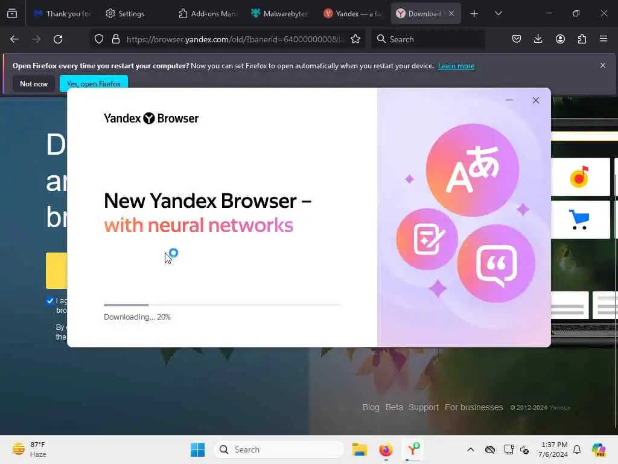The height and width of the screenshot is (464, 618).
Task: Open File Explorer from taskbar
Action: pyautogui.click(x=360, y=449)
